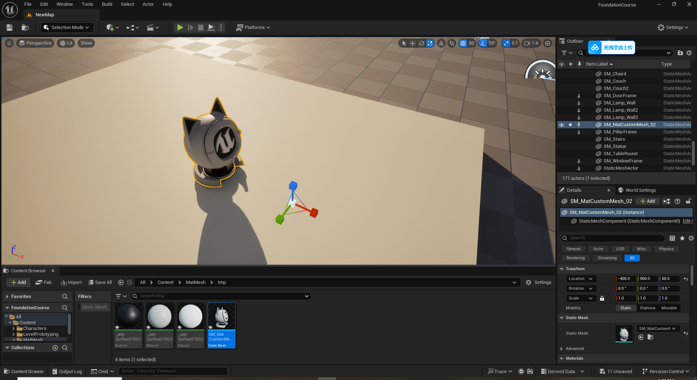
Task: Toggle the scale ratio lock
Action: (602, 298)
